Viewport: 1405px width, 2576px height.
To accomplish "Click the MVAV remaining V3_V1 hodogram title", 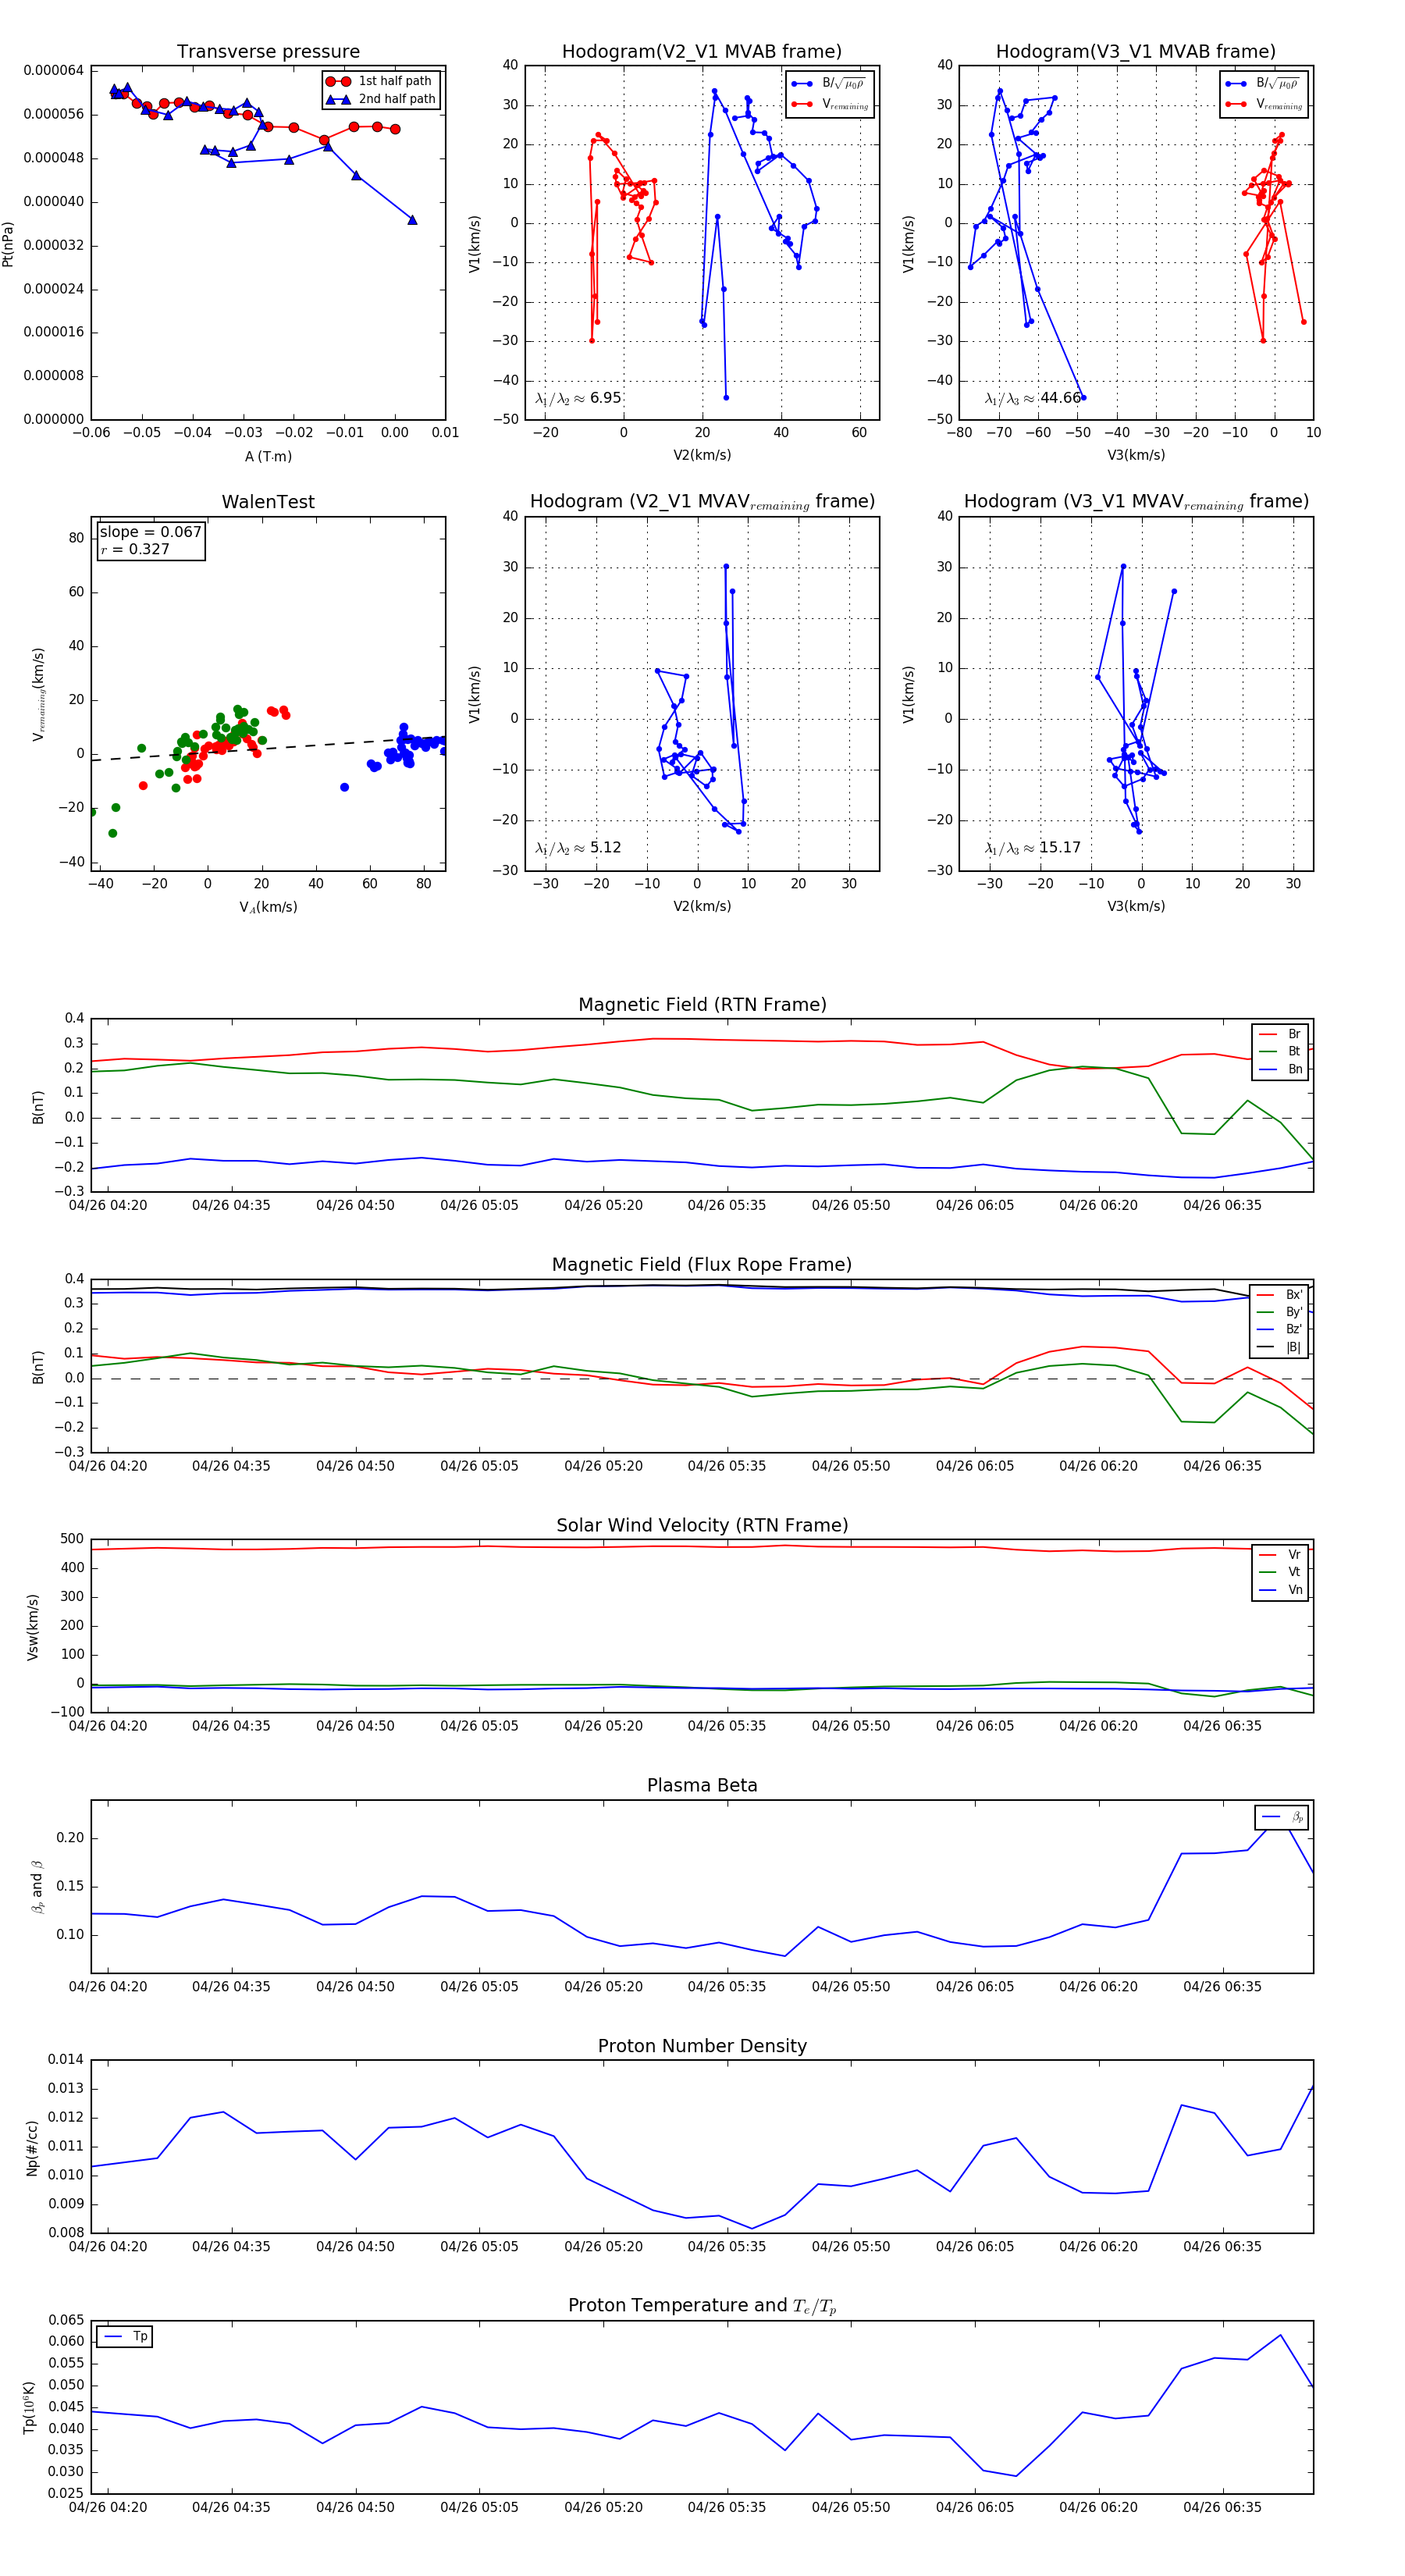I will coord(1136,502).
